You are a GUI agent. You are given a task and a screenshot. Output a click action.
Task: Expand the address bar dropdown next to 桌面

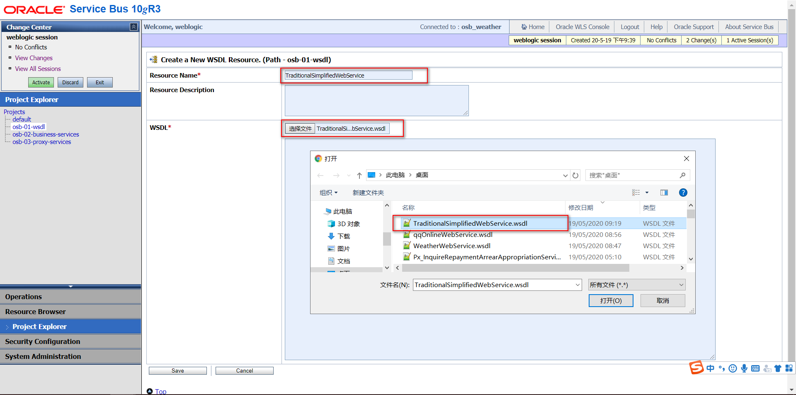[565, 175]
